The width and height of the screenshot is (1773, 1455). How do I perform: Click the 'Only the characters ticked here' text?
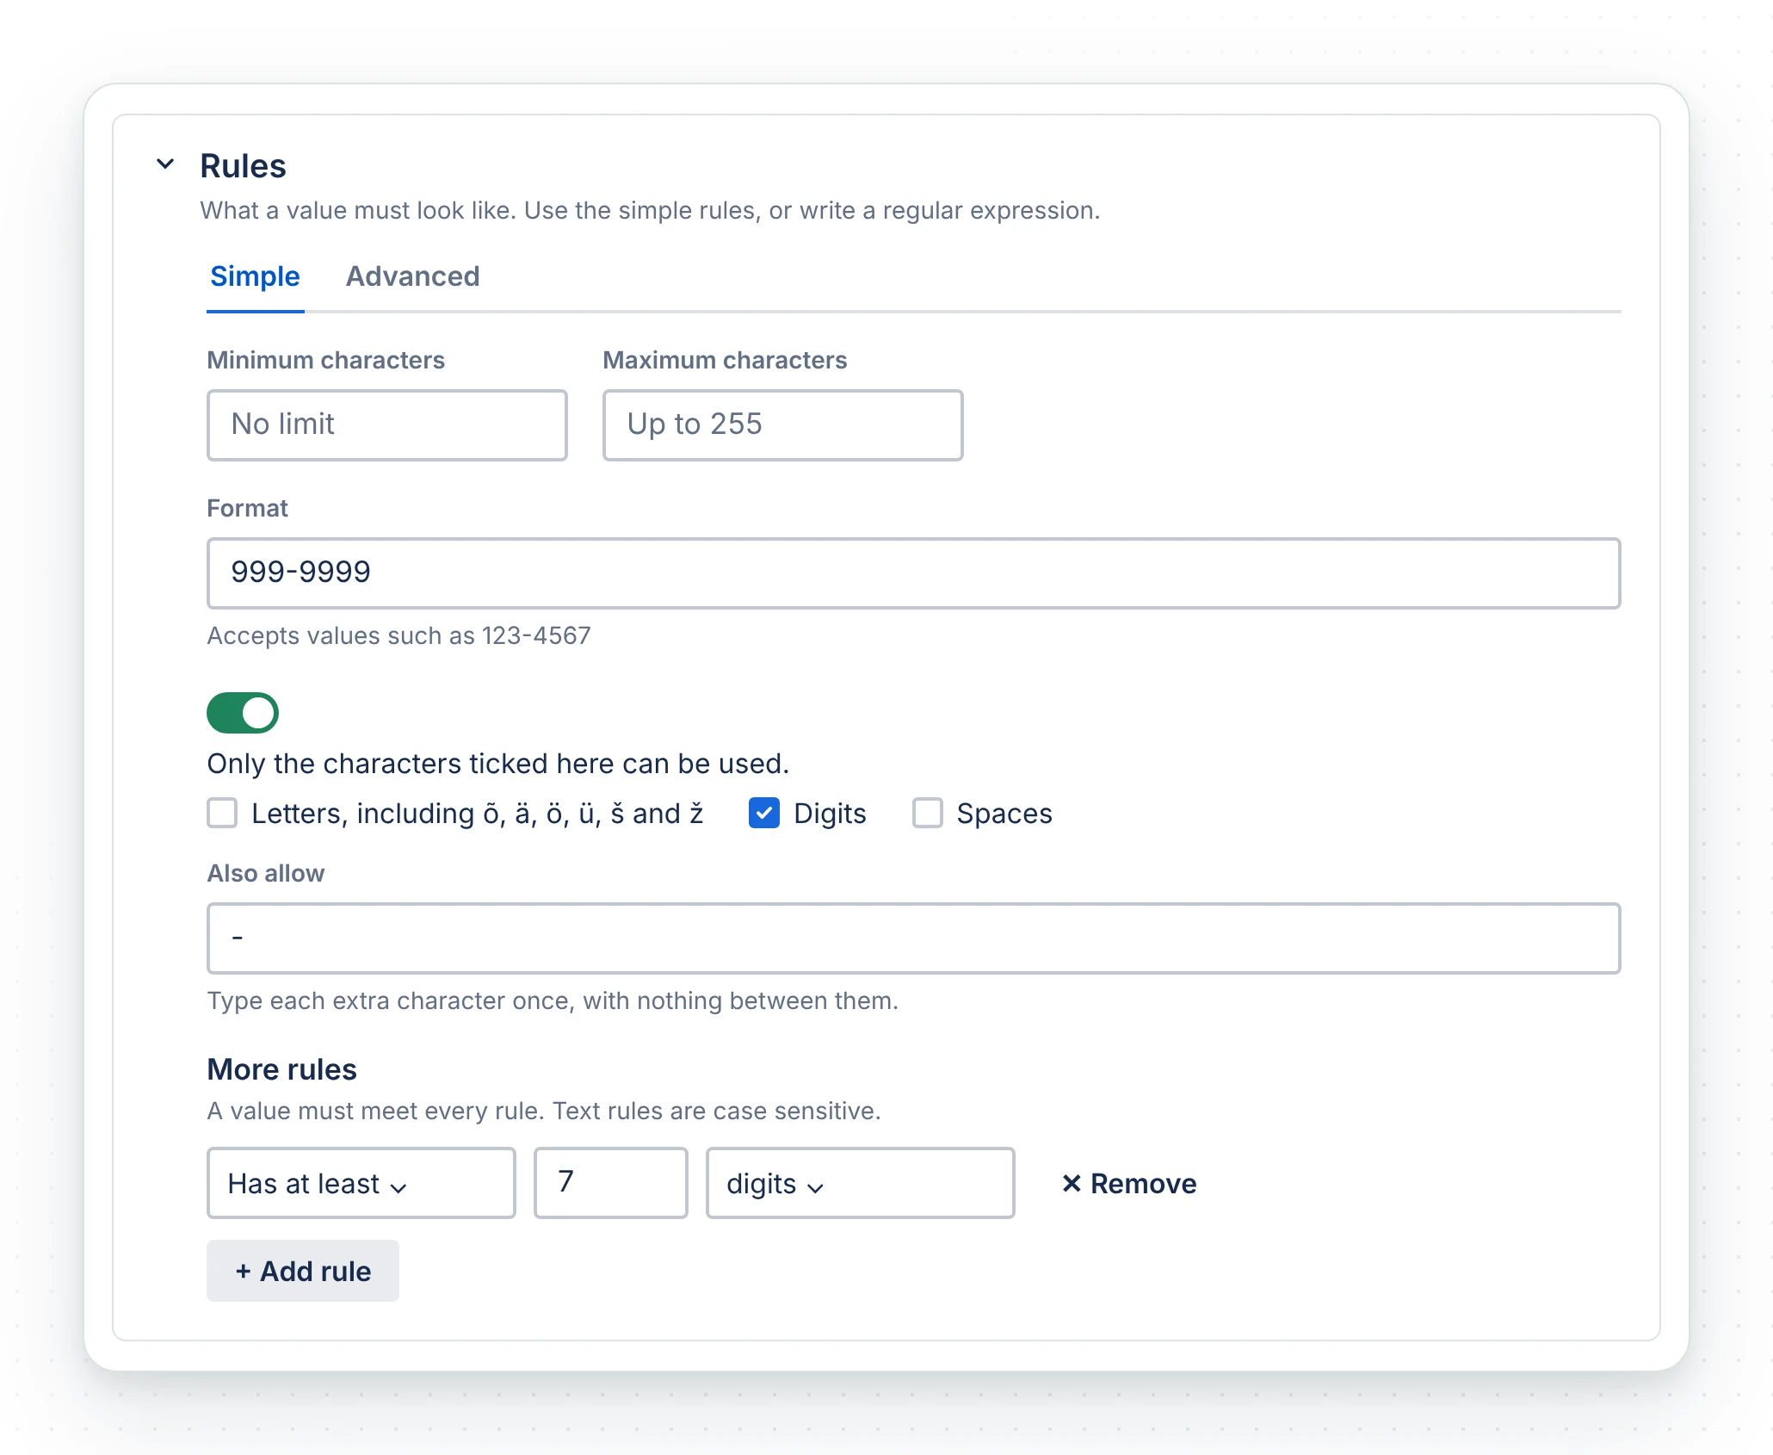(x=497, y=764)
